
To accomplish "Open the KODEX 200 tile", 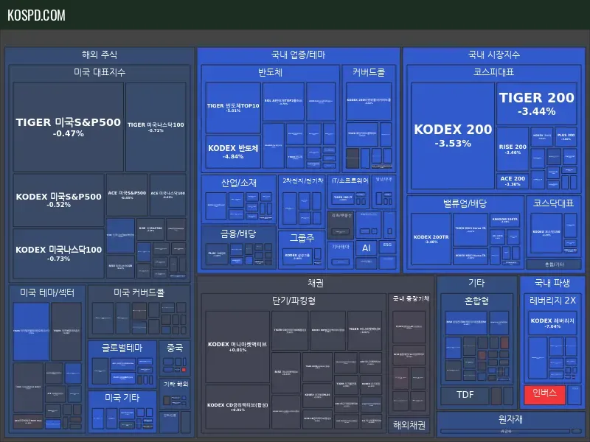I will 453,136.
